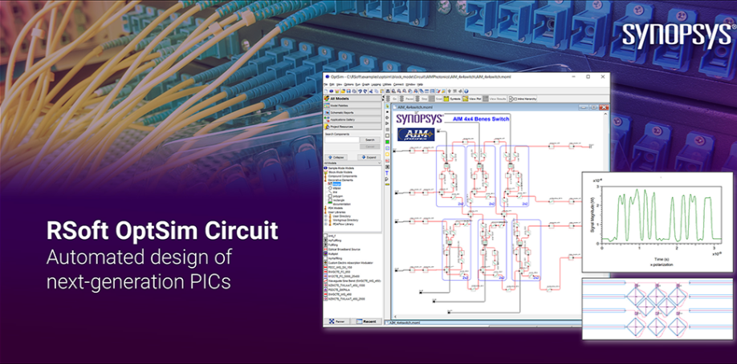Viewport: 737px width, 364px height.
Task: Open the Project Resources panel
Action: tap(352, 127)
